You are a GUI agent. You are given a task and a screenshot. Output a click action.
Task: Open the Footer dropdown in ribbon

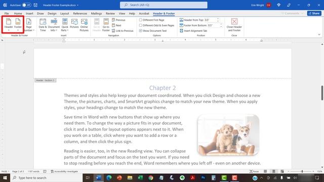point(18,25)
